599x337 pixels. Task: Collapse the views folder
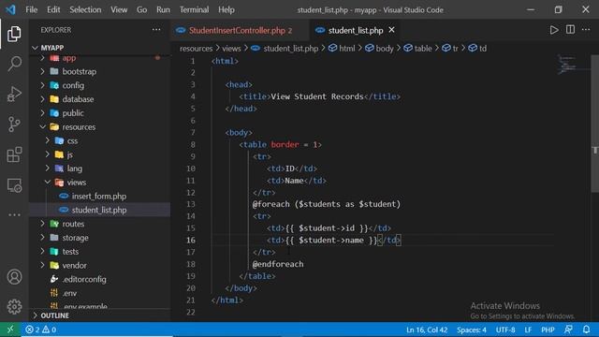click(100, 183)
